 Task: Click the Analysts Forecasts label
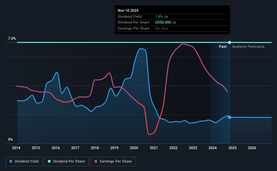click(248, 46)
